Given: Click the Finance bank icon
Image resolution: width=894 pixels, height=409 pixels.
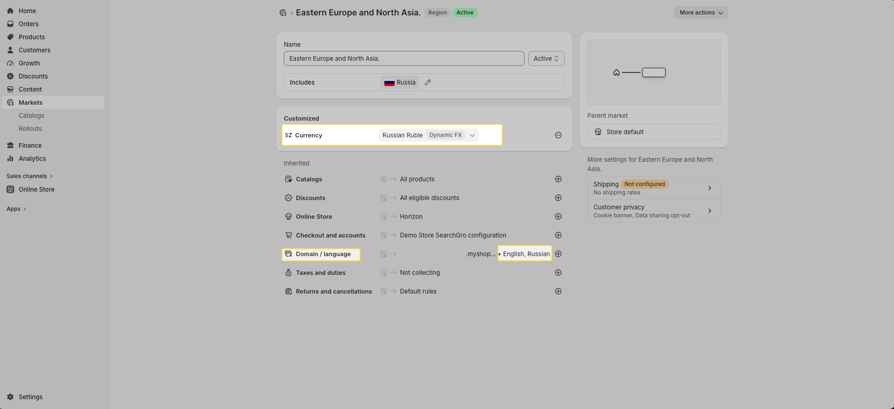Looking at the screenshot, I should coord(10,145).
